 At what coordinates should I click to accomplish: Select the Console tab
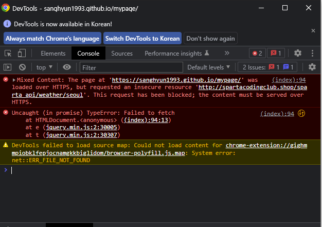[x=88, y=54]
